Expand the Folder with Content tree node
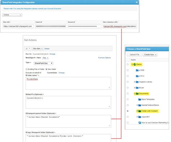 [x=137, y=111]
